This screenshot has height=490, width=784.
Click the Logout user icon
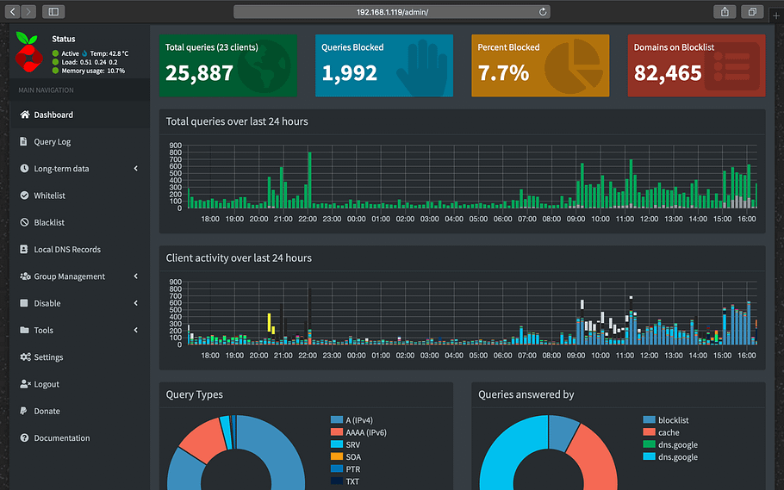tap(25, 384)
